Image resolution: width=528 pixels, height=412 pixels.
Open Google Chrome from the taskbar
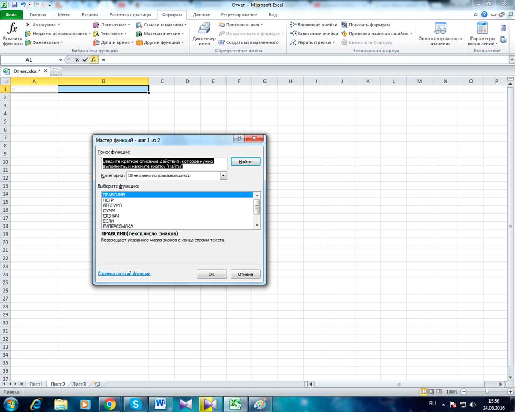coord(110,404)
